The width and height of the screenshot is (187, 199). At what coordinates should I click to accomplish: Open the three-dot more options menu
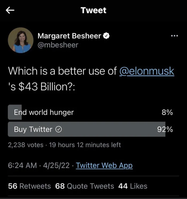pos(174,36)
